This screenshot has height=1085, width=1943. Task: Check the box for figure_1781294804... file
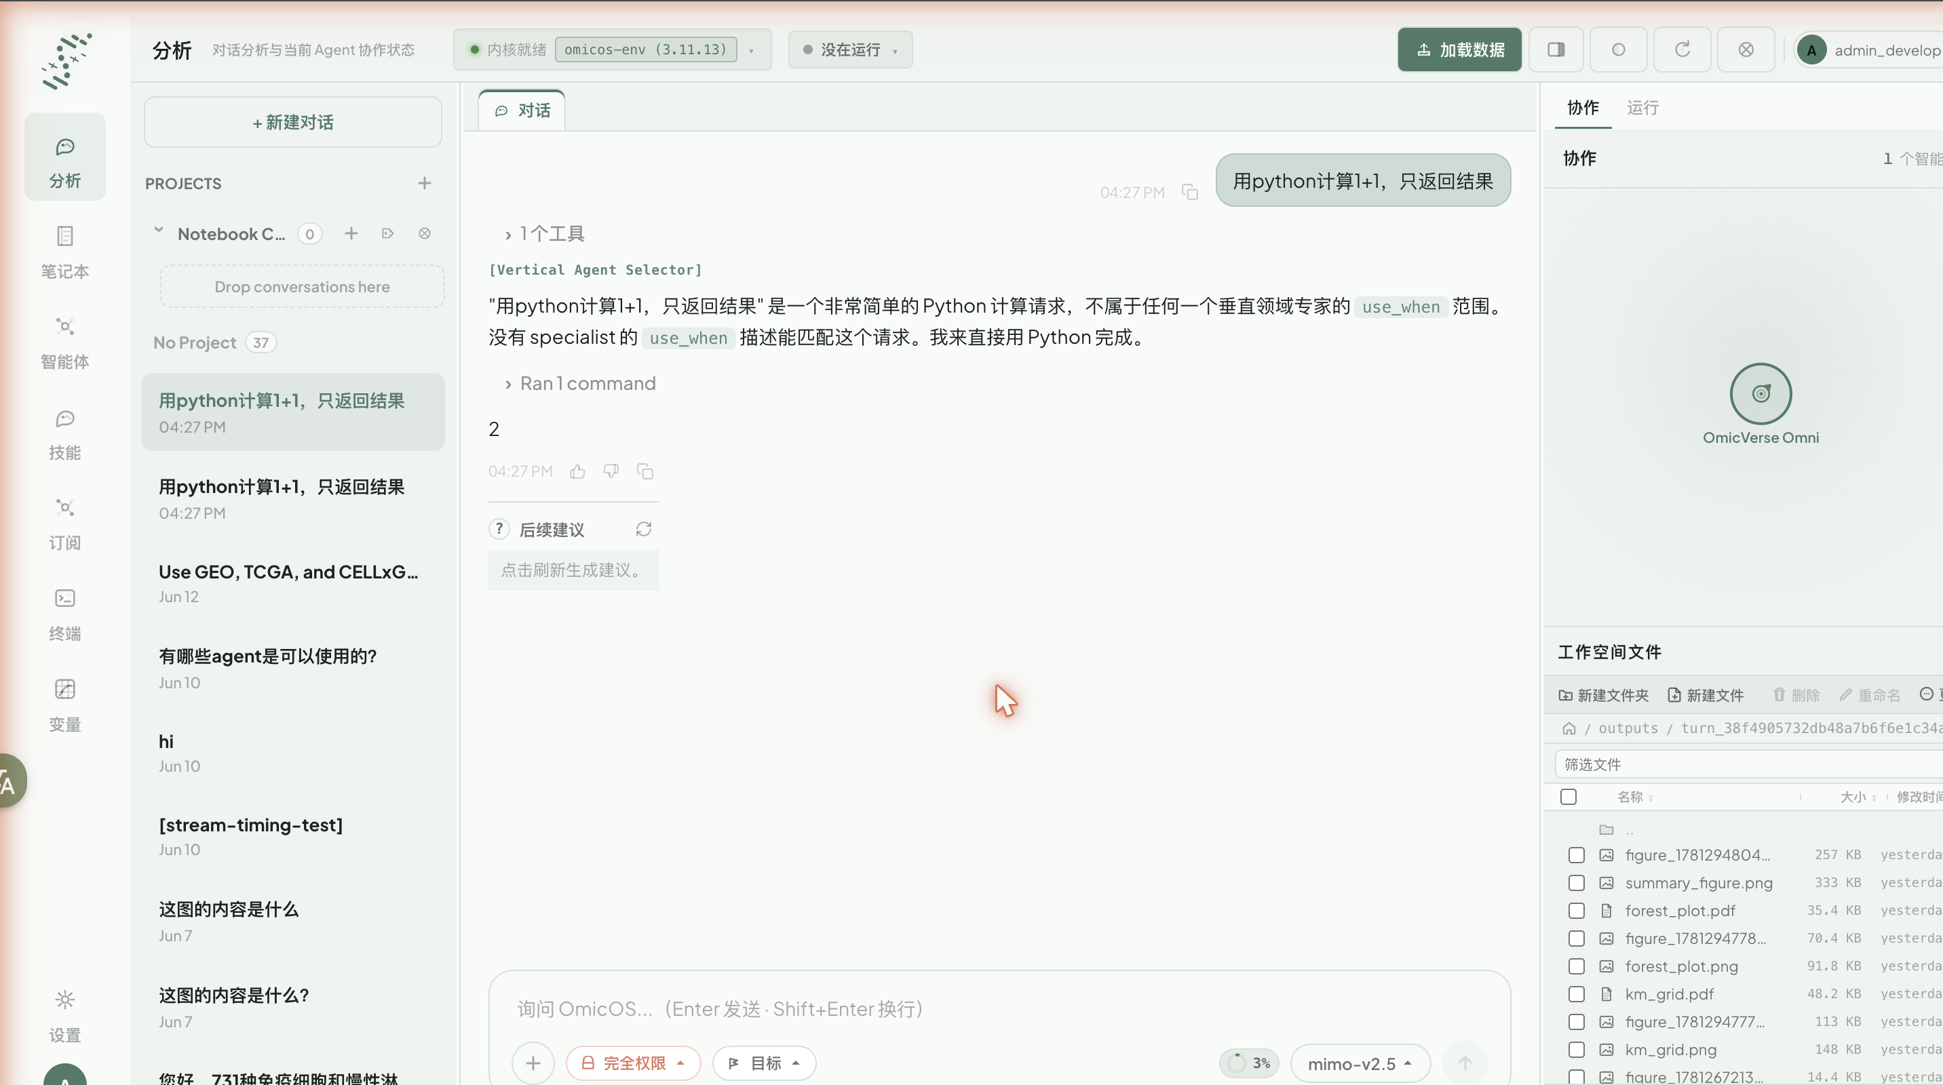pos(1577,855)
